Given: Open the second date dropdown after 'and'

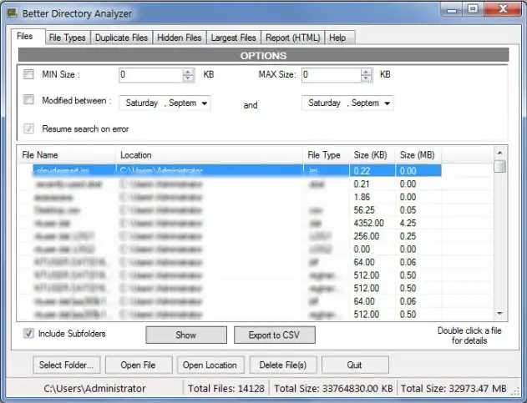Looking at the screenshot, I should click(388, 103).
